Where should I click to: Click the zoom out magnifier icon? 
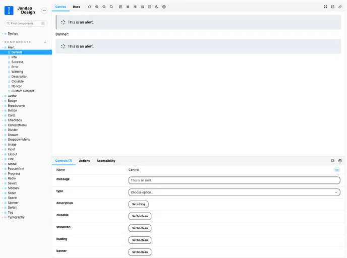point(104,7)
